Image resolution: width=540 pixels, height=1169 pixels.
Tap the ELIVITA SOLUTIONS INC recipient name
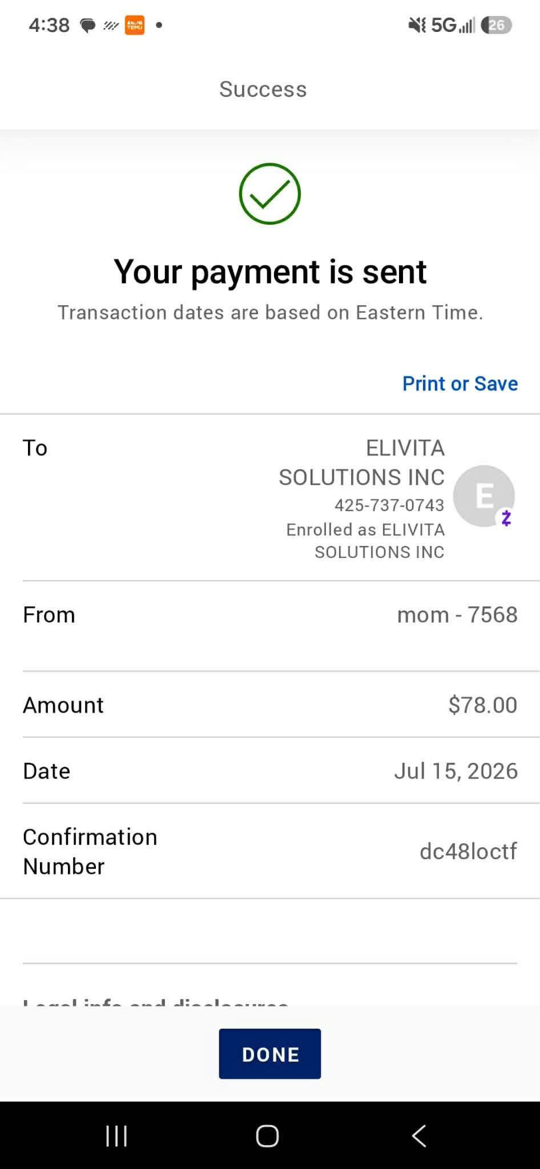click(x=362, y=462)
